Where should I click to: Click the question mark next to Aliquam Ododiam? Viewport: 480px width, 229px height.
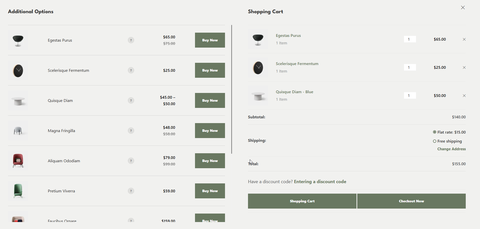(131, 161)
